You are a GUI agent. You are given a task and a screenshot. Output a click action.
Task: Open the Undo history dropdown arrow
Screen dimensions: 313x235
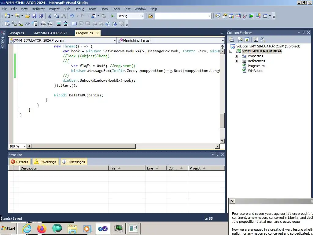(x=77, y=16)
